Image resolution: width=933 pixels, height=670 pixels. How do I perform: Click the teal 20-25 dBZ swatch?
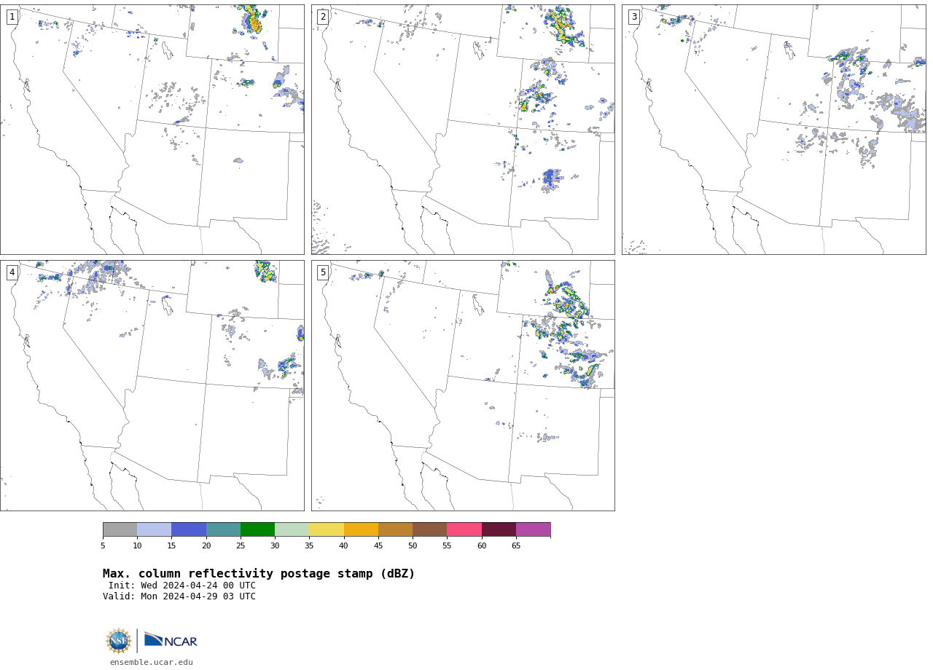[223, 529]
